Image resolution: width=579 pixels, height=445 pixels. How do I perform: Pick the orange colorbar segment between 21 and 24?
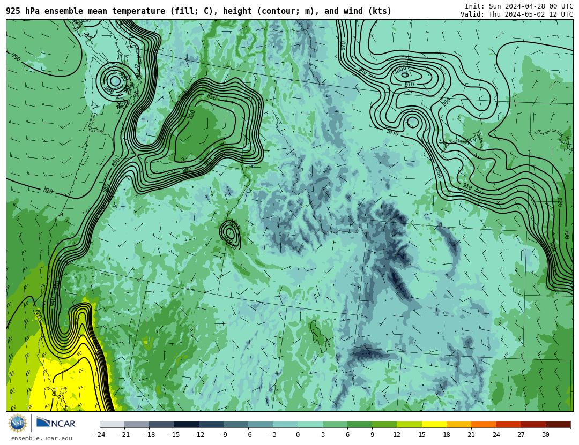tap(484, 424)
